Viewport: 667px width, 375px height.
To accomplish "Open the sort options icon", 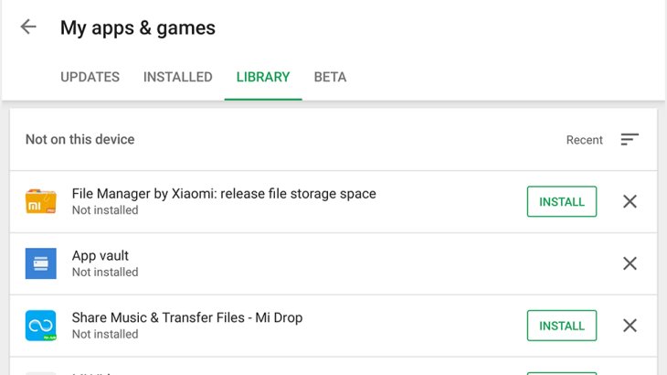I will coord(630,140).
